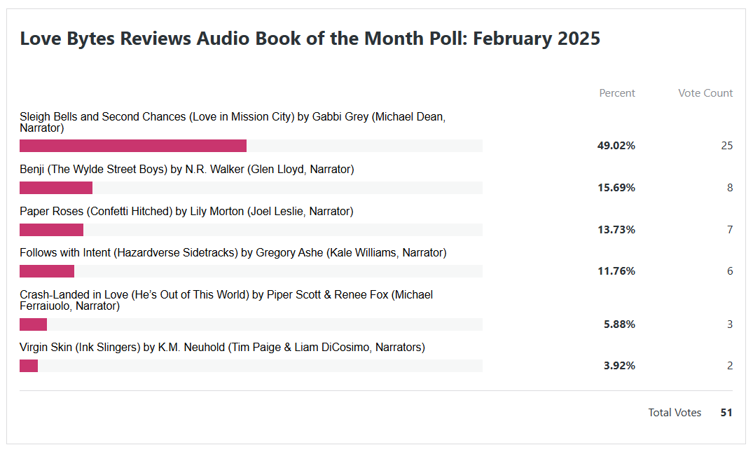This screenshot has height=452, width=753.
Task: Click the poll title heading
Action: coord(310,39)
